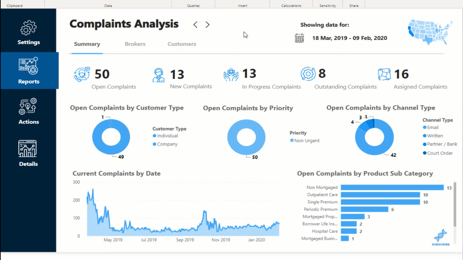This screenshot has height=260, width=463.
Task: Select Company in Customer Type legend
Action: [165, 144]
